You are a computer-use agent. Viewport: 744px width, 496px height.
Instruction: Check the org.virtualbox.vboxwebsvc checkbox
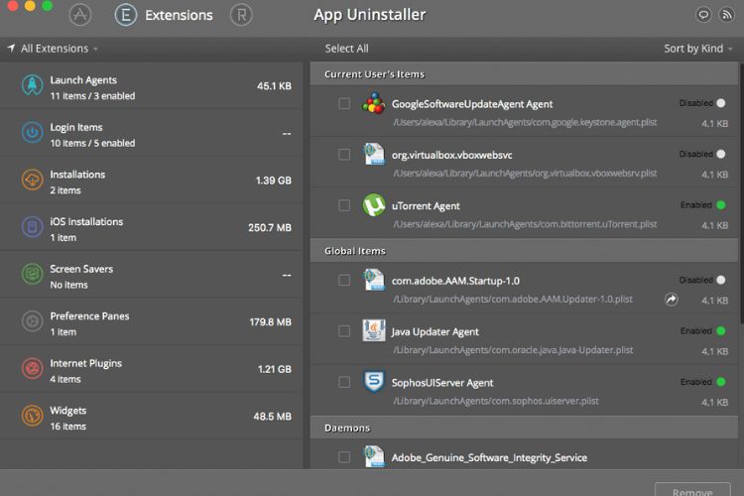344,155
